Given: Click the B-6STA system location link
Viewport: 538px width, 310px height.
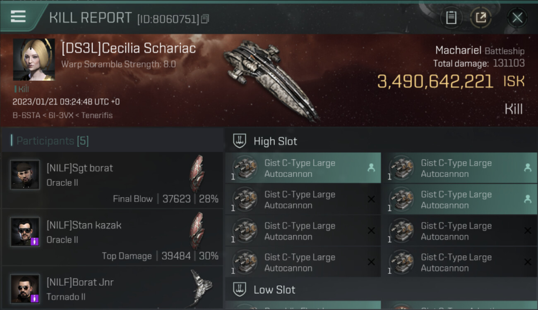Looking at the screenshot, I should point(23,115).
